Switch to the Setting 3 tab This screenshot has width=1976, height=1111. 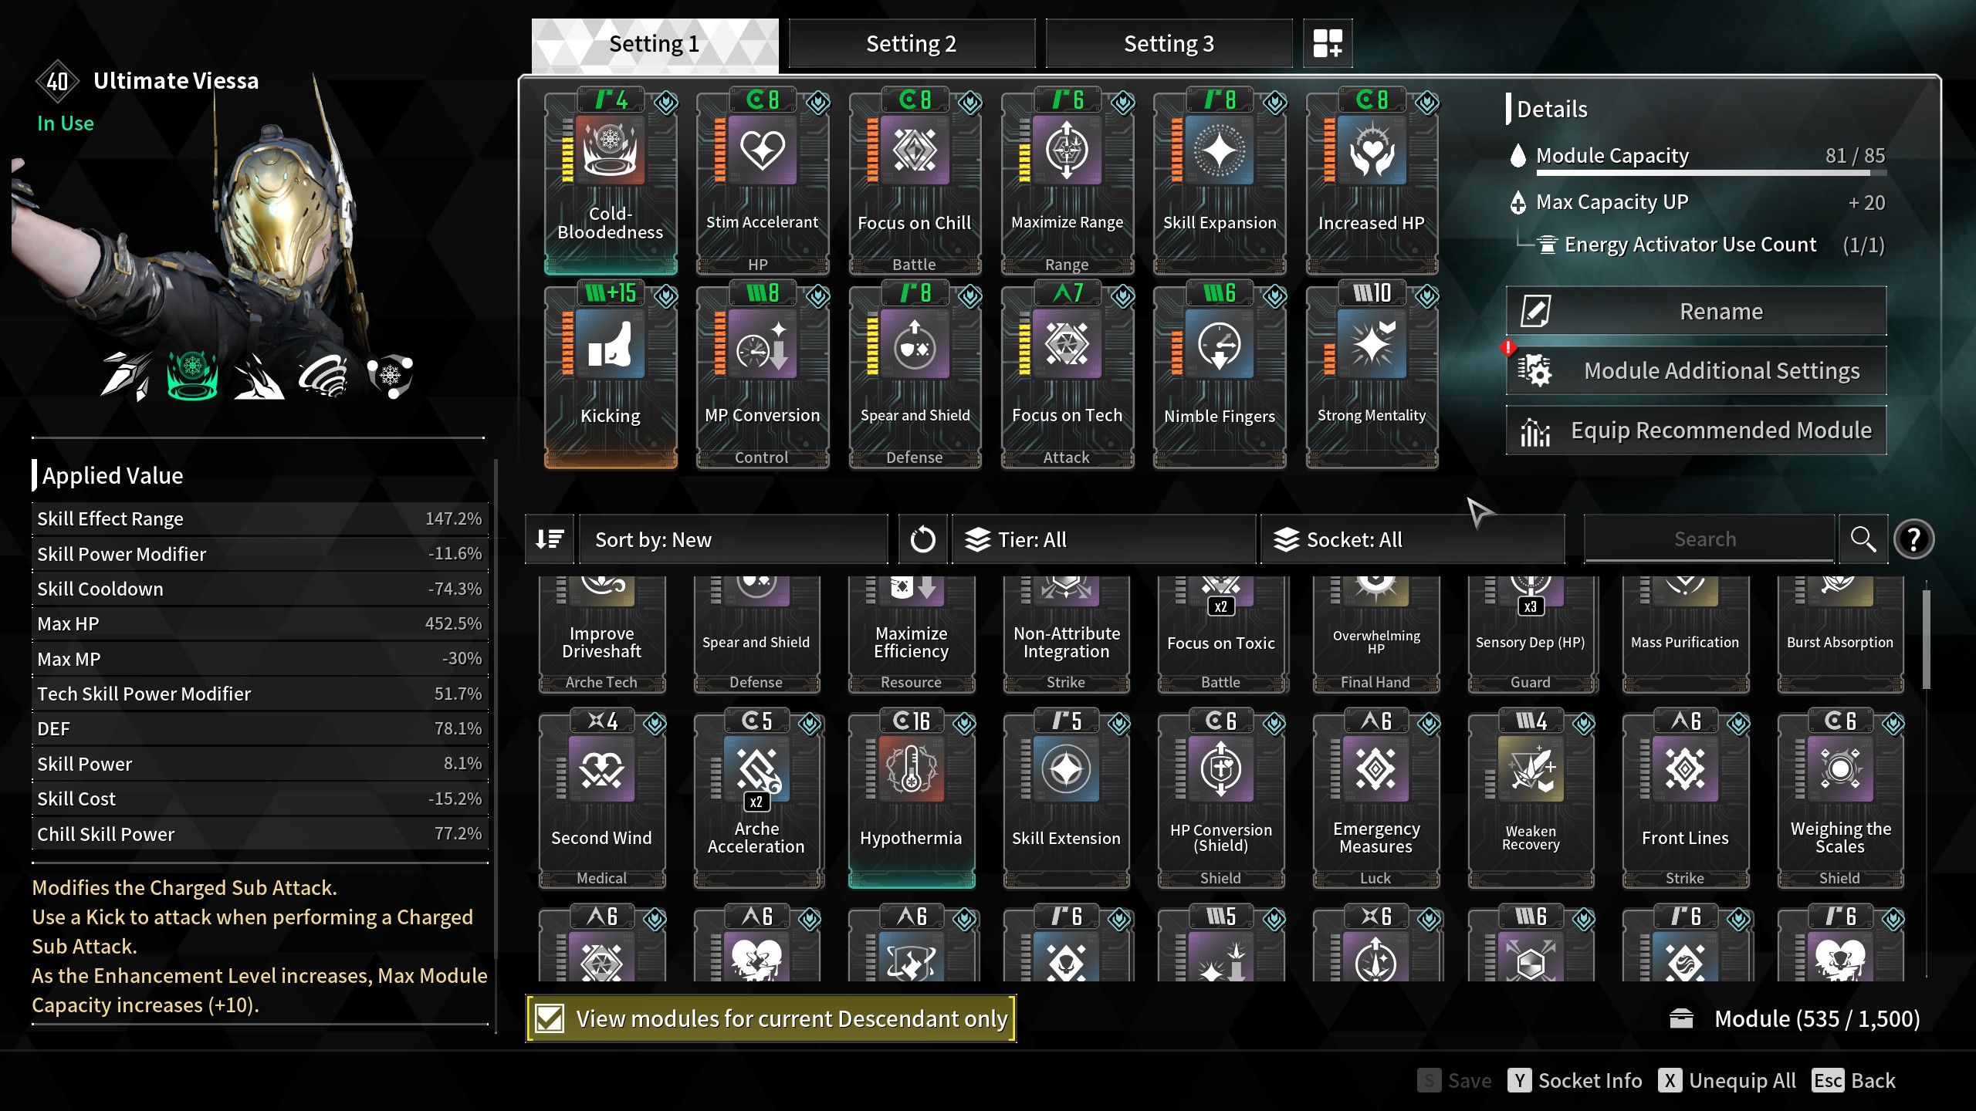pyautogui.click(x=1169, y=44)
